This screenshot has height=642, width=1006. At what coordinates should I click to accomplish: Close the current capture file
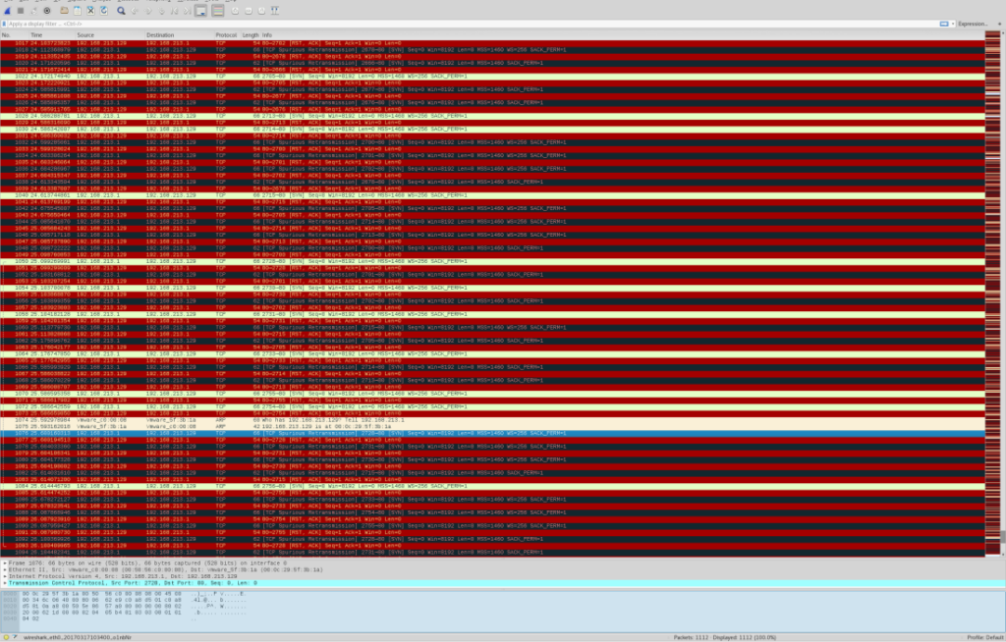pos(90,11)
